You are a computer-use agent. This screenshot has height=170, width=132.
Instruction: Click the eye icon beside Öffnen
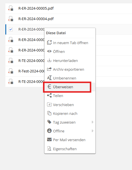(x=49, y=51)
